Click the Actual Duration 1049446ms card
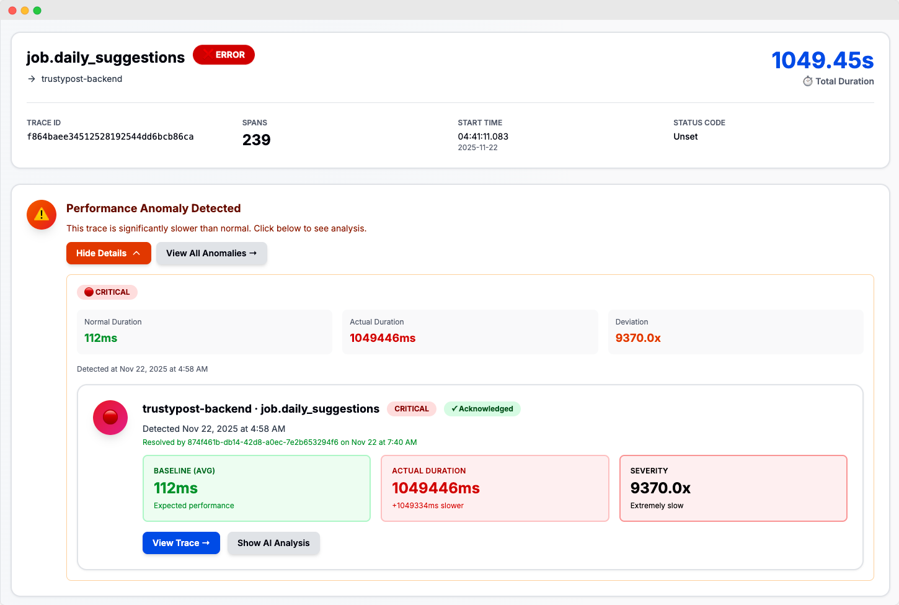 (x=469, y=331)
